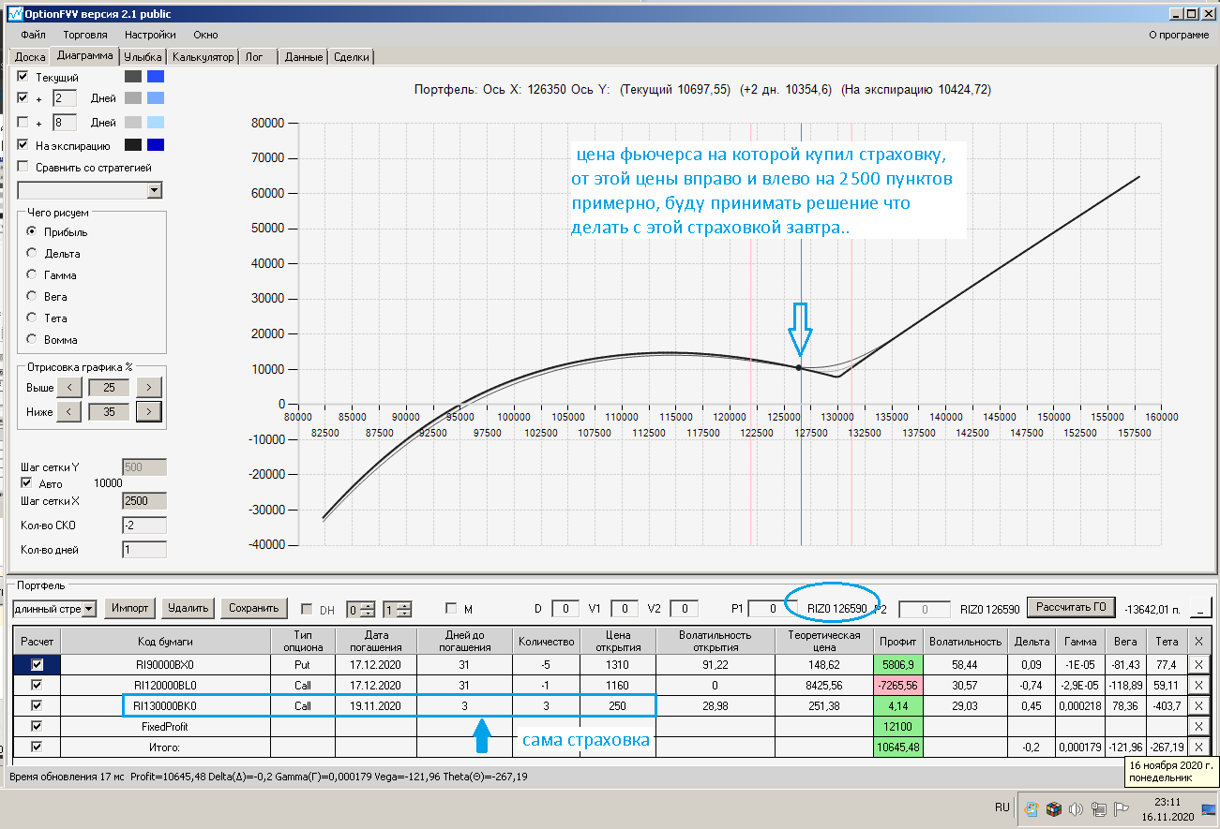Uncheck the Расчет box for FixedProfit
This screenshot has width=1220, height=829.
38,726
